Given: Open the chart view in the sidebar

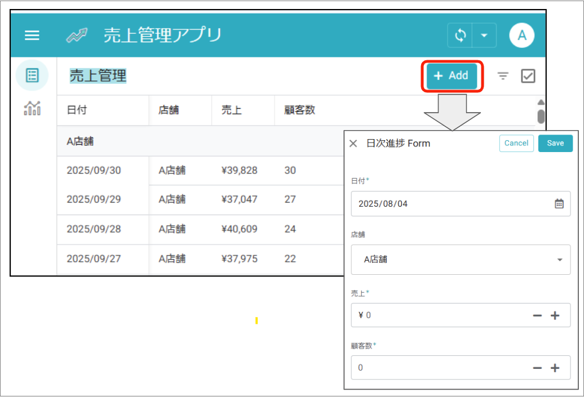Looking at the screenshot, I should click(x=32, y=108).
